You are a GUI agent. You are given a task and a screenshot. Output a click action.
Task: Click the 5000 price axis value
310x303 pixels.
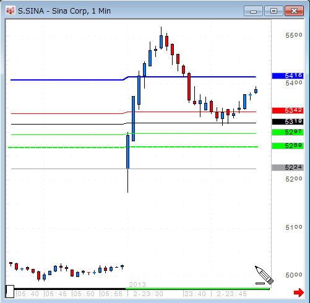pyautogui.click(x=294, y=275)
